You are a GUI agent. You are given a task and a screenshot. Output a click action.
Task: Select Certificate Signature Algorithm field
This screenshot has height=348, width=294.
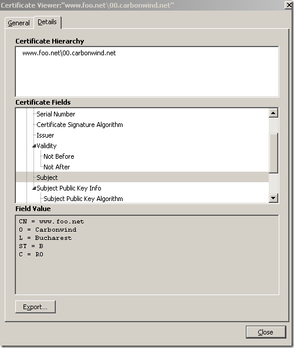click(80, 125)
